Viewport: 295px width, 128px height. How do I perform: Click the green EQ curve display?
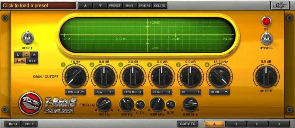[148, 35]
